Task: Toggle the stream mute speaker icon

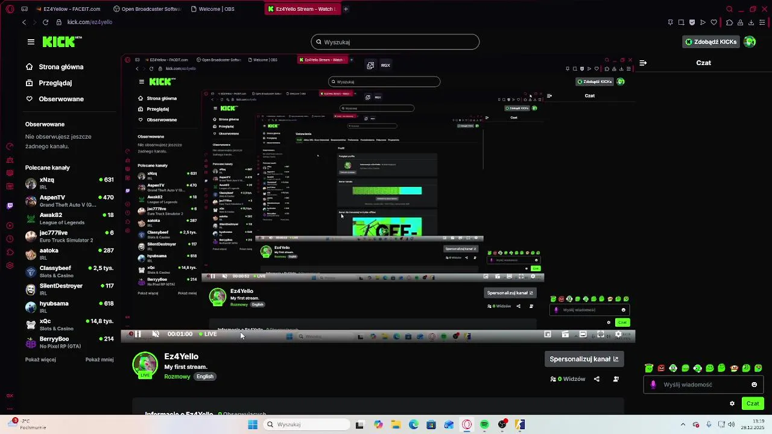Action: pos(155,334)
